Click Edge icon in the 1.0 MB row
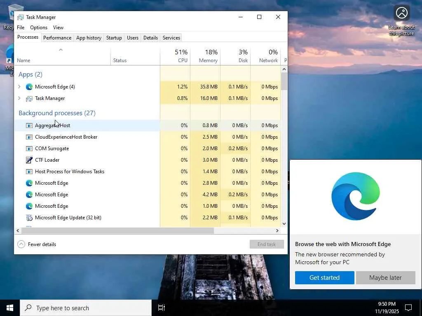This screenshot has width=422, height=316. (29, 206)
